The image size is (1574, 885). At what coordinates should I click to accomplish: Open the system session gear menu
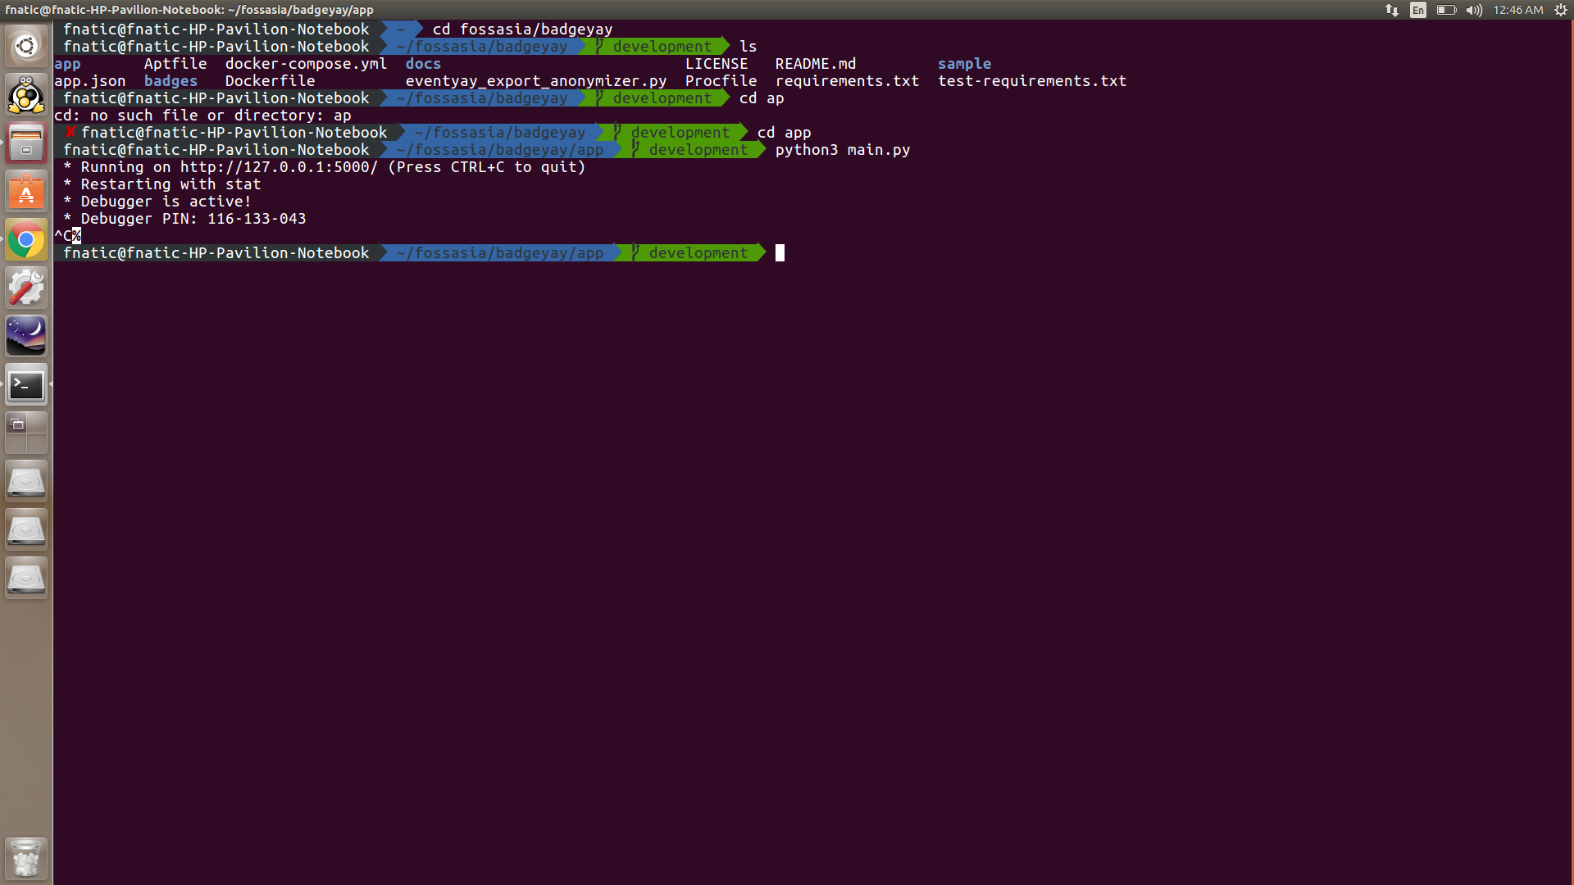click(x=1561, y=10)
